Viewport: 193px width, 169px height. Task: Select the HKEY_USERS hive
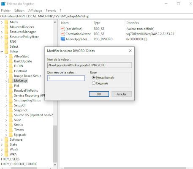[10, 159]
